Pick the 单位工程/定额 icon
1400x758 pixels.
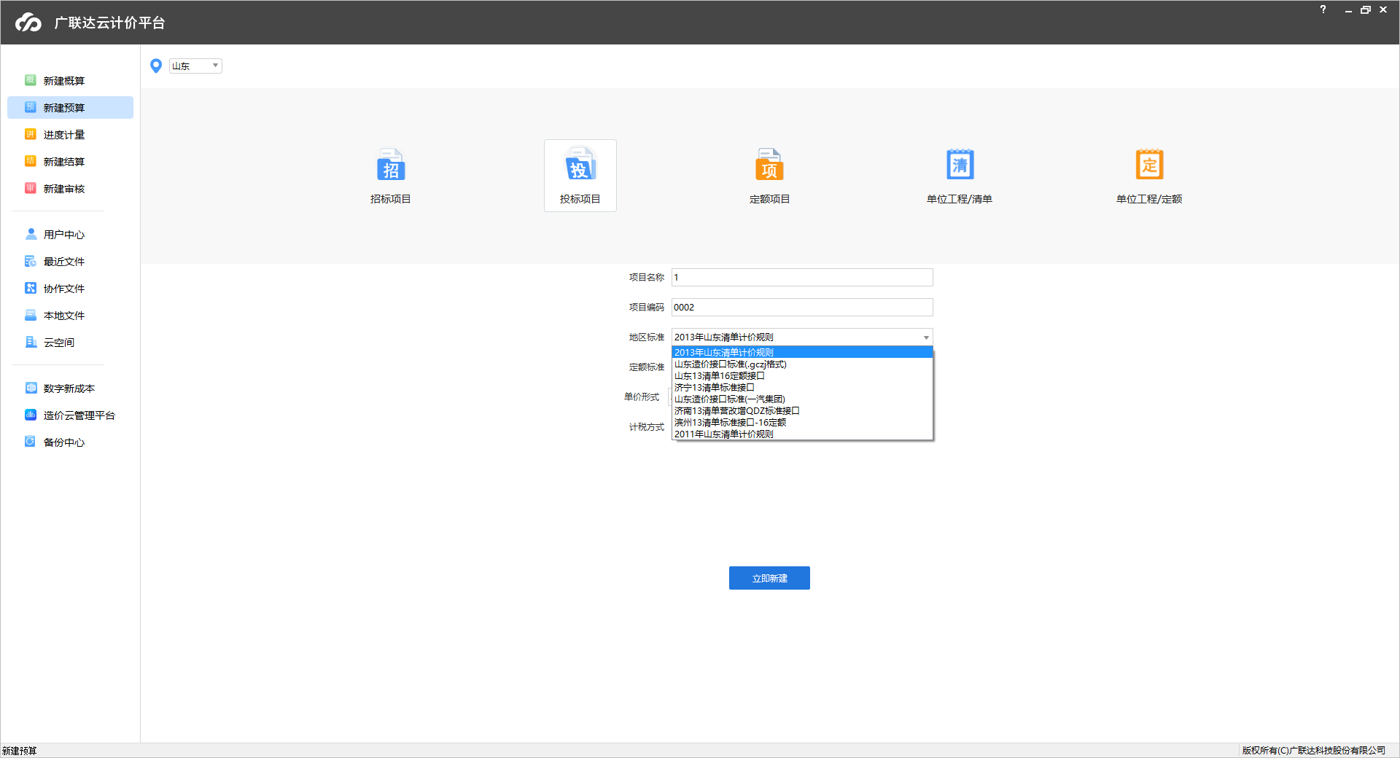pos(1149,165)
